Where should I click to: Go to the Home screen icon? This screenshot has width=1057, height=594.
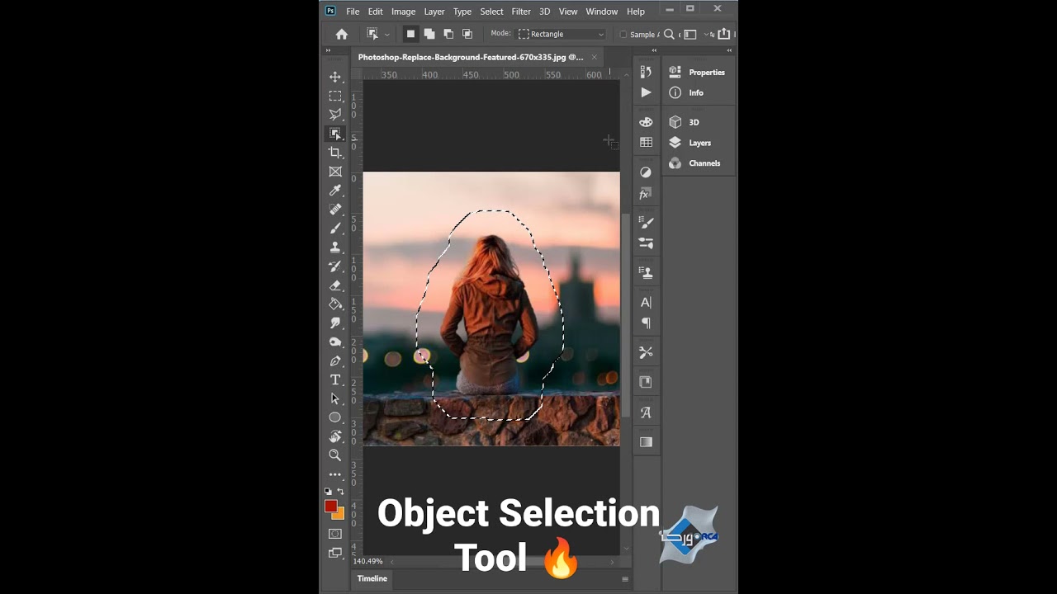point(342,34)
